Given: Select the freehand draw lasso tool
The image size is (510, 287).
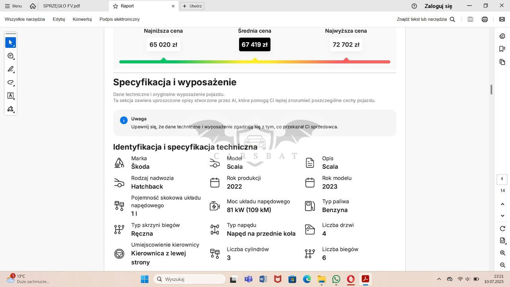Looking at the screenshot, I should click(x=11, y=83).
